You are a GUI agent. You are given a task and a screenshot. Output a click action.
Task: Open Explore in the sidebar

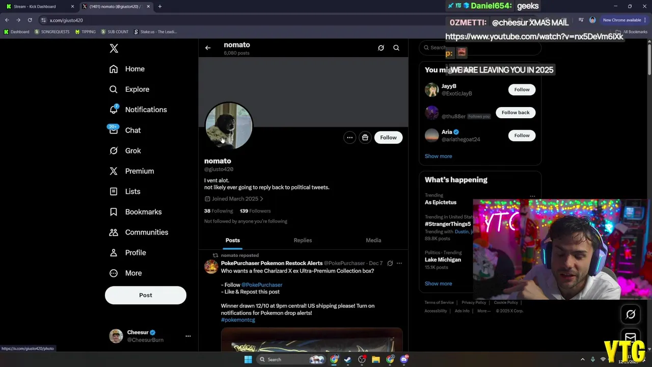coord(129,89)
